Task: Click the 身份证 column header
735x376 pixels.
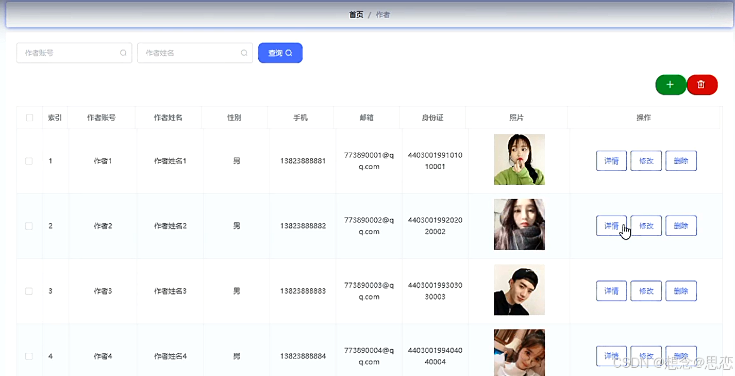Action: pos(432,118)
